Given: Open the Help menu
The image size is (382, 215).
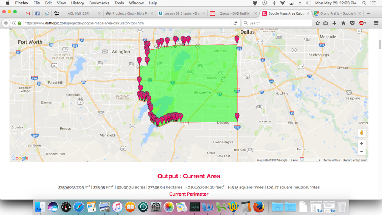Looking at the screenshot, I should tap(153, 3).
